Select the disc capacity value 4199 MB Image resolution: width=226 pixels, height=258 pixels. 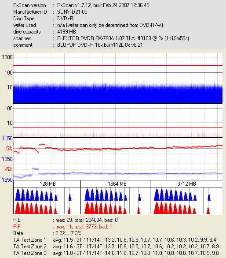pos(66,32)
